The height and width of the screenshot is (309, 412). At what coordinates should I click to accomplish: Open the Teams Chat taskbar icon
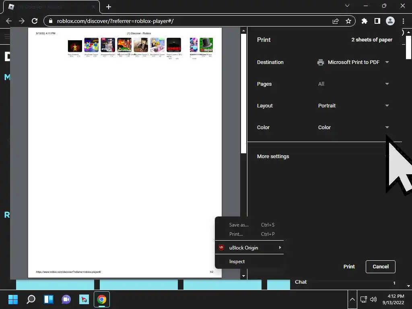pyautogui.click(x=66, y=299)
